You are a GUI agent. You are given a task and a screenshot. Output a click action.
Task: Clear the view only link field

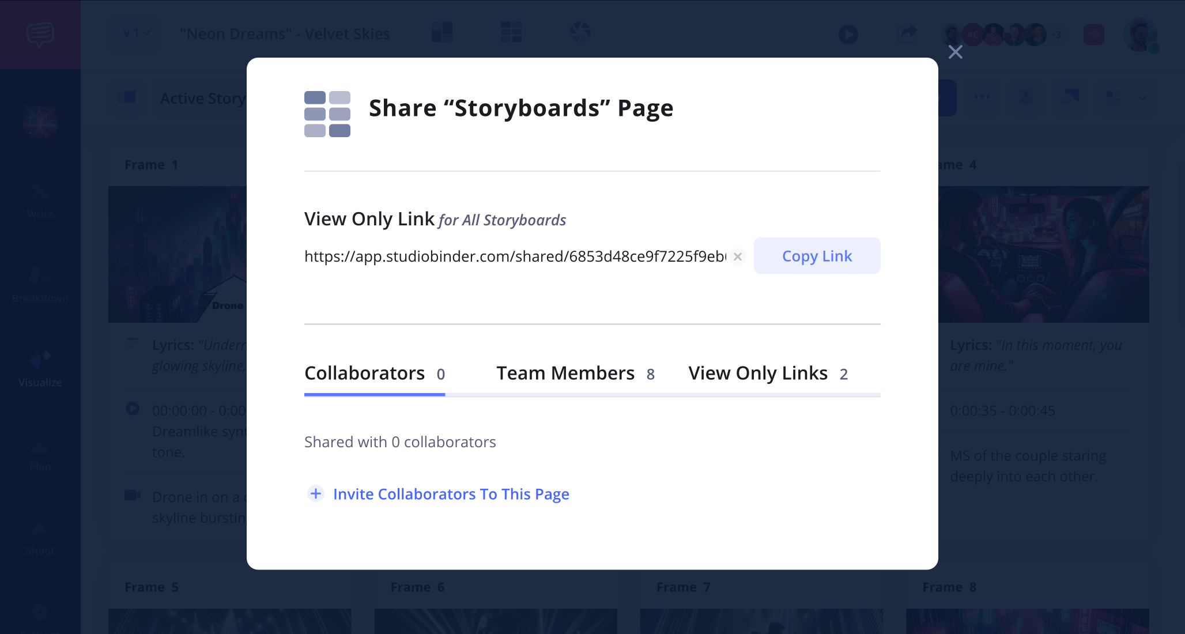tap(737, 256)
